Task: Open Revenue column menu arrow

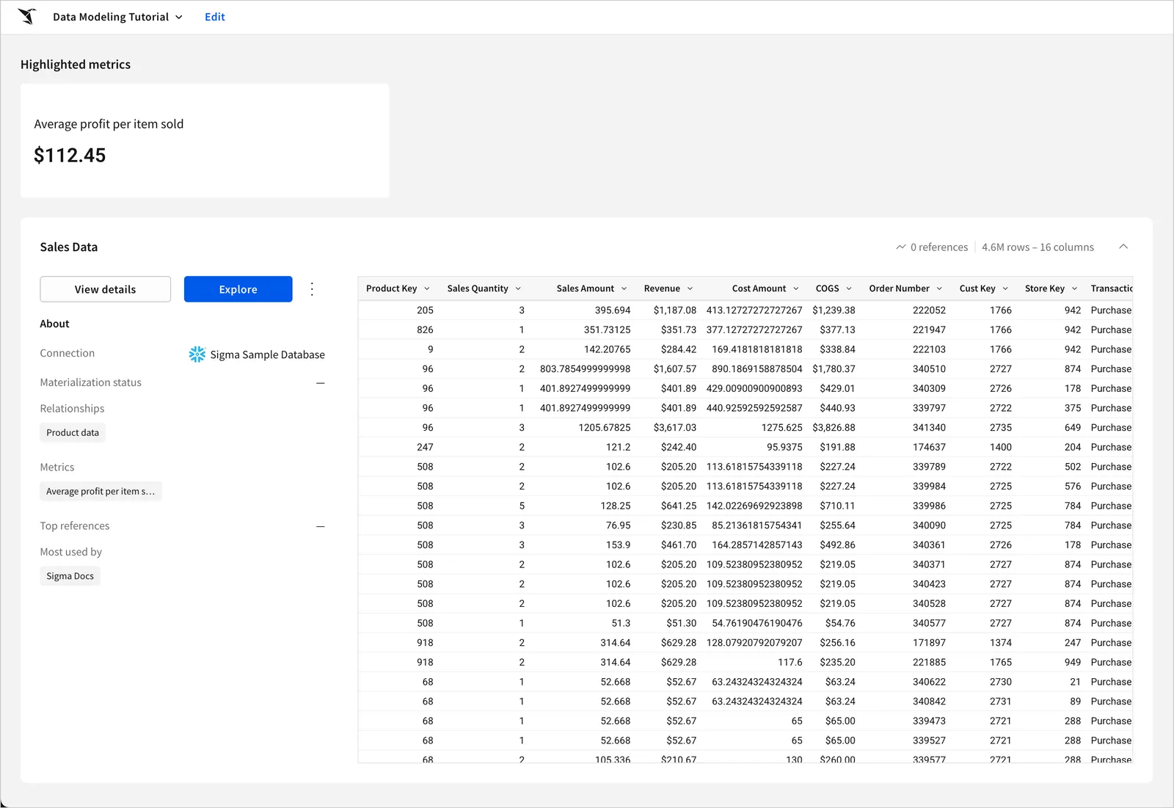Action: (x=690, y=288)
